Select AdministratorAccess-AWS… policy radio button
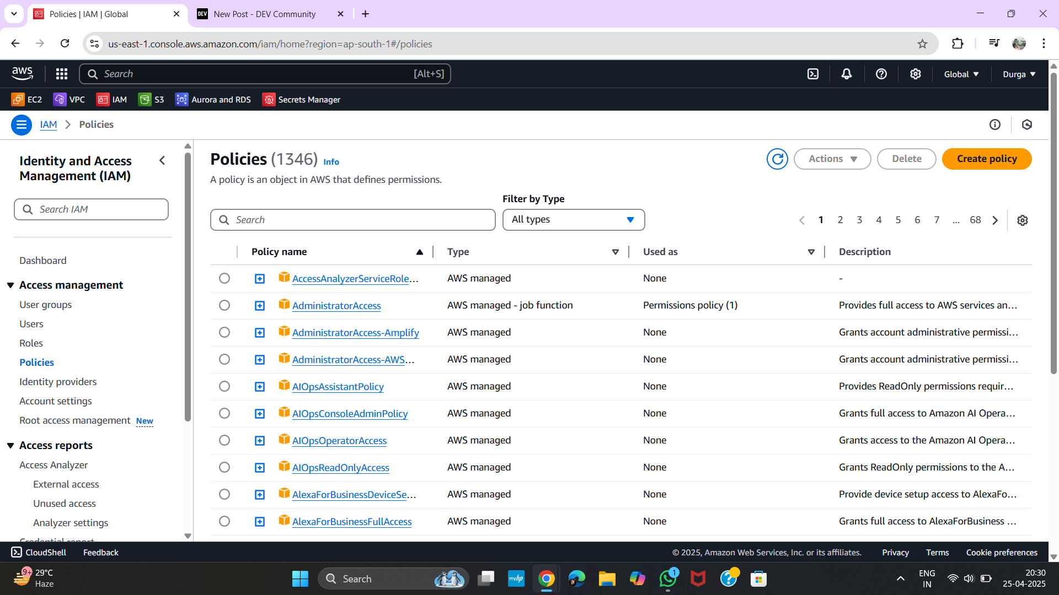 224,359
